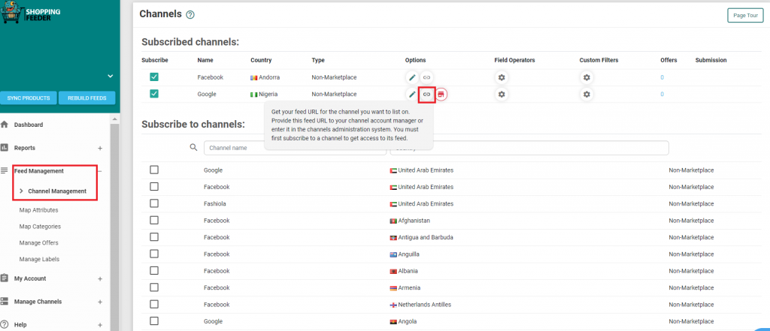Click the Help question mark icon in sidebar
770x331 pixels.
click(x=5, y=325)
